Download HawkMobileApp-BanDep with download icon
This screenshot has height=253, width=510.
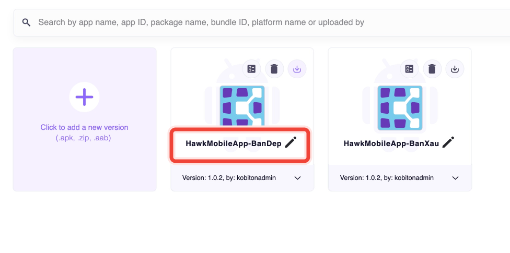[x=297, y=69]
